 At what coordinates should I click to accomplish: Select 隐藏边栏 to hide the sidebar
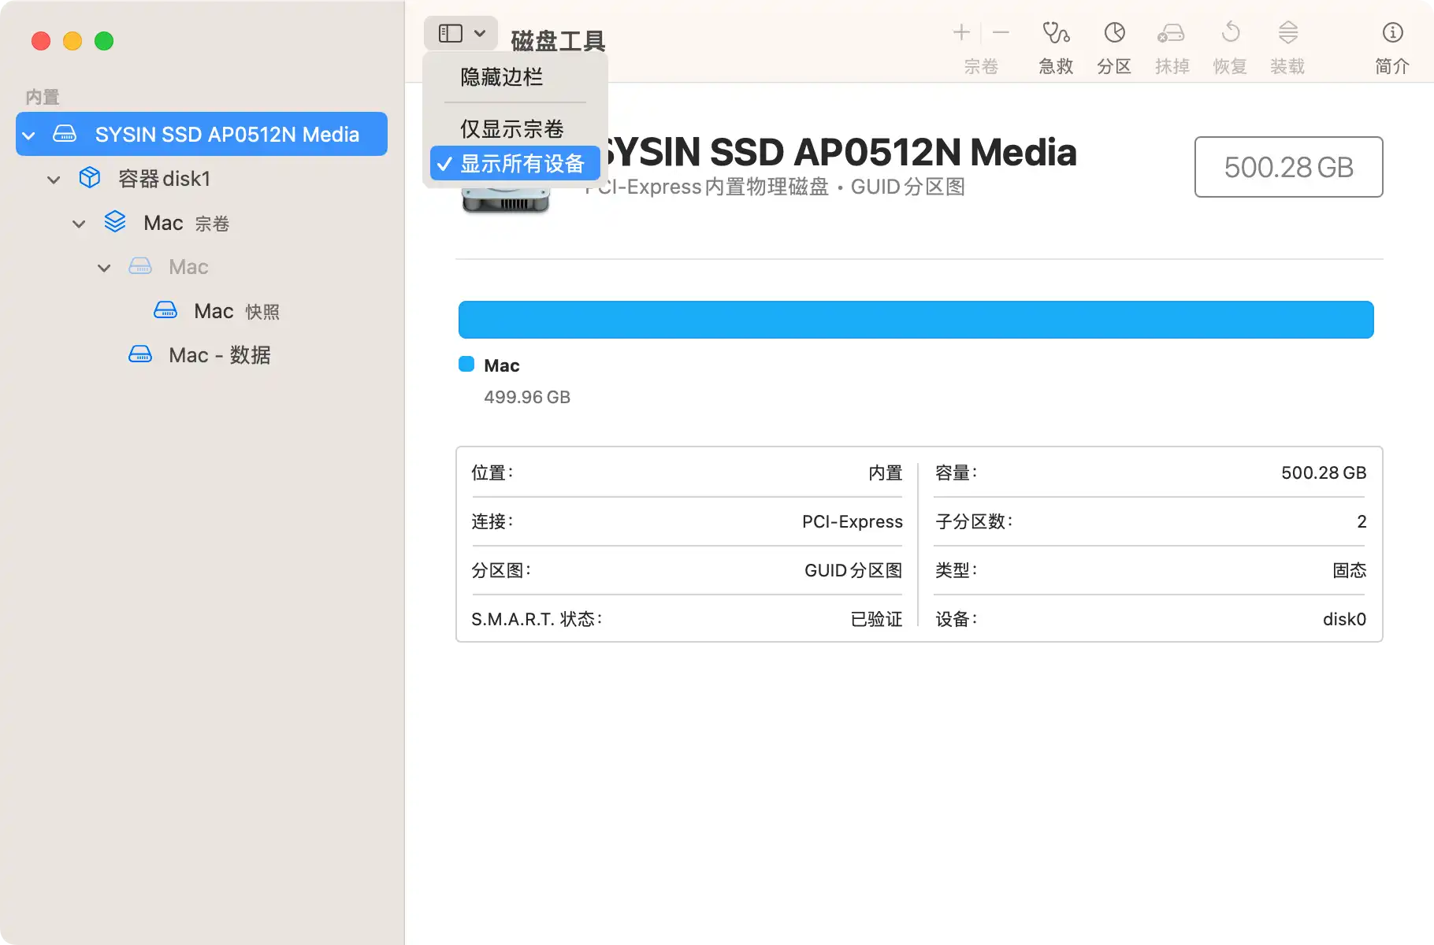click(500, 77)
